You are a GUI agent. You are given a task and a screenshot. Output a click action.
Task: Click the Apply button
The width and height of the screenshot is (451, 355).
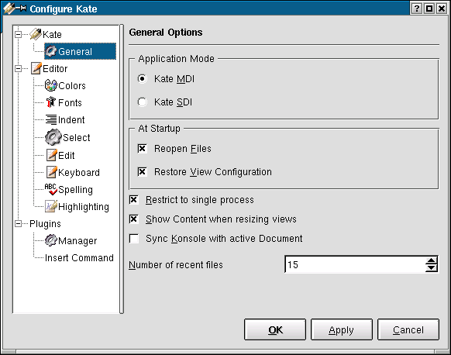(x=342, y=329)
